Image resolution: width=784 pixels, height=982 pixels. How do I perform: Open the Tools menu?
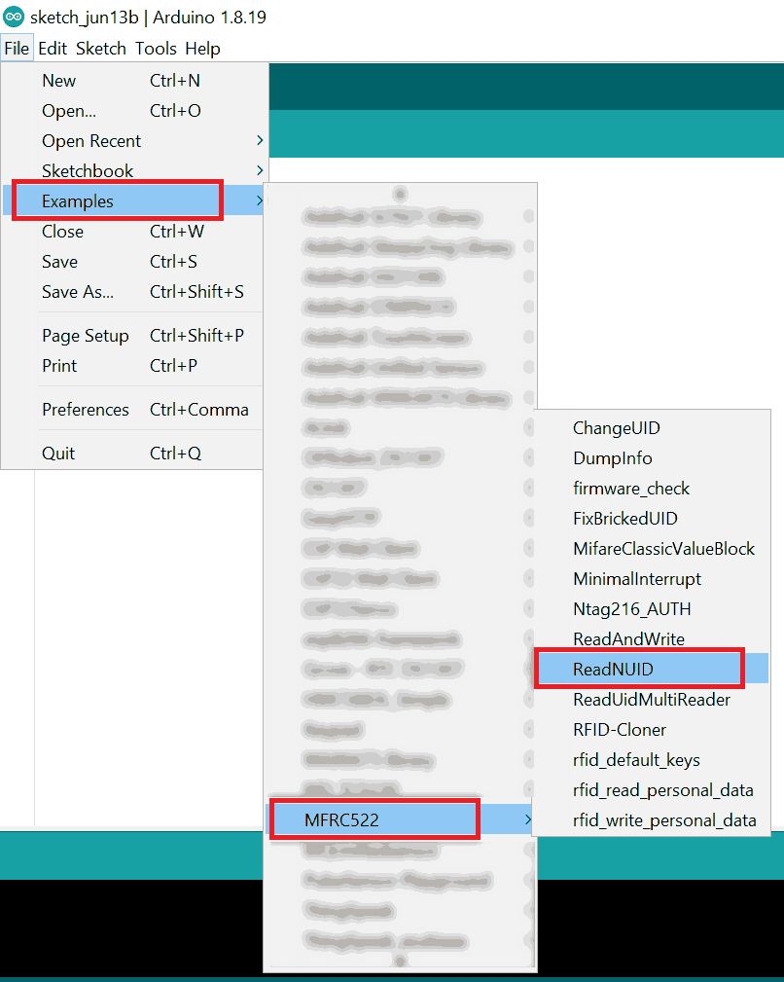coord(156,49)
